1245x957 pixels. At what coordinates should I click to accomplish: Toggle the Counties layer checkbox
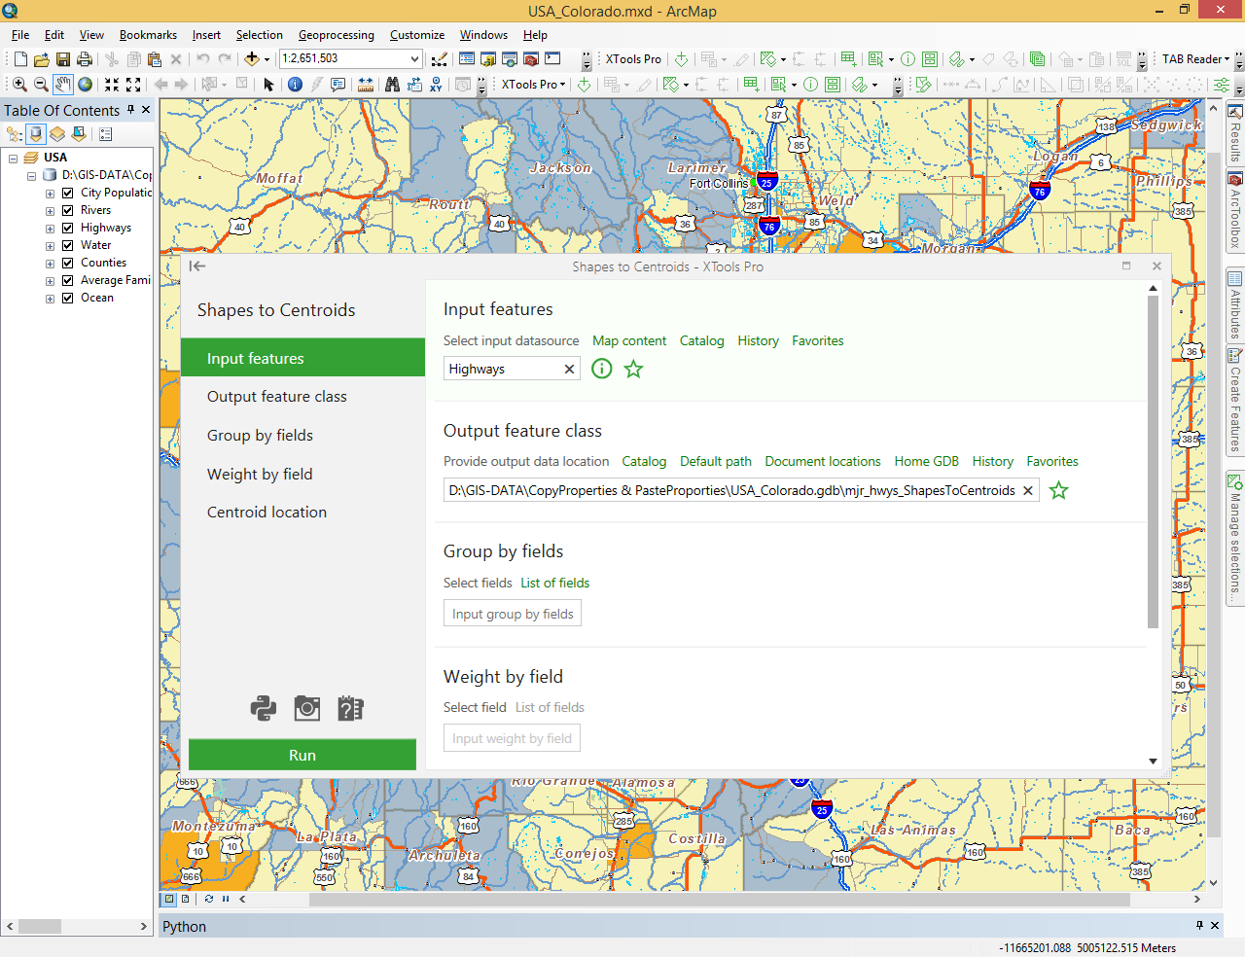[68, 263]
